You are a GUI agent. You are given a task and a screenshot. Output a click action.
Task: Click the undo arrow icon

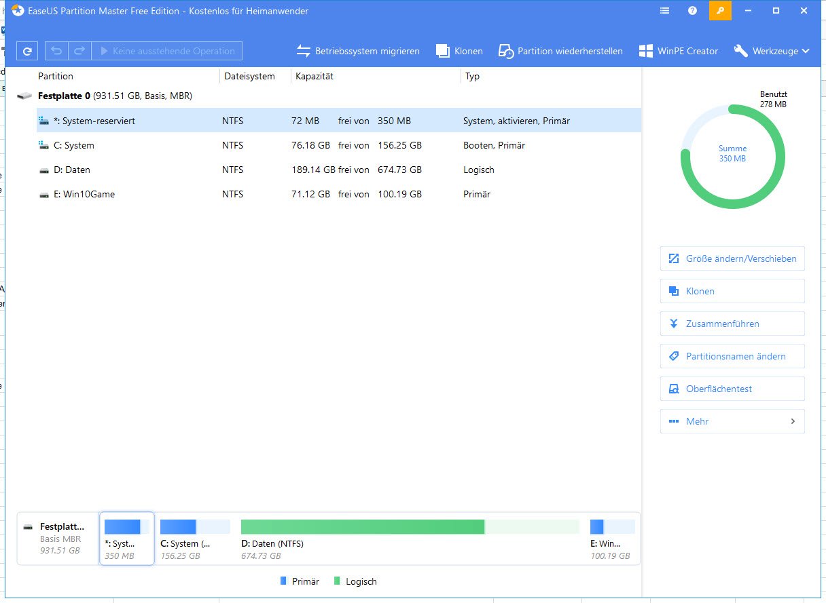coord(57,51)
